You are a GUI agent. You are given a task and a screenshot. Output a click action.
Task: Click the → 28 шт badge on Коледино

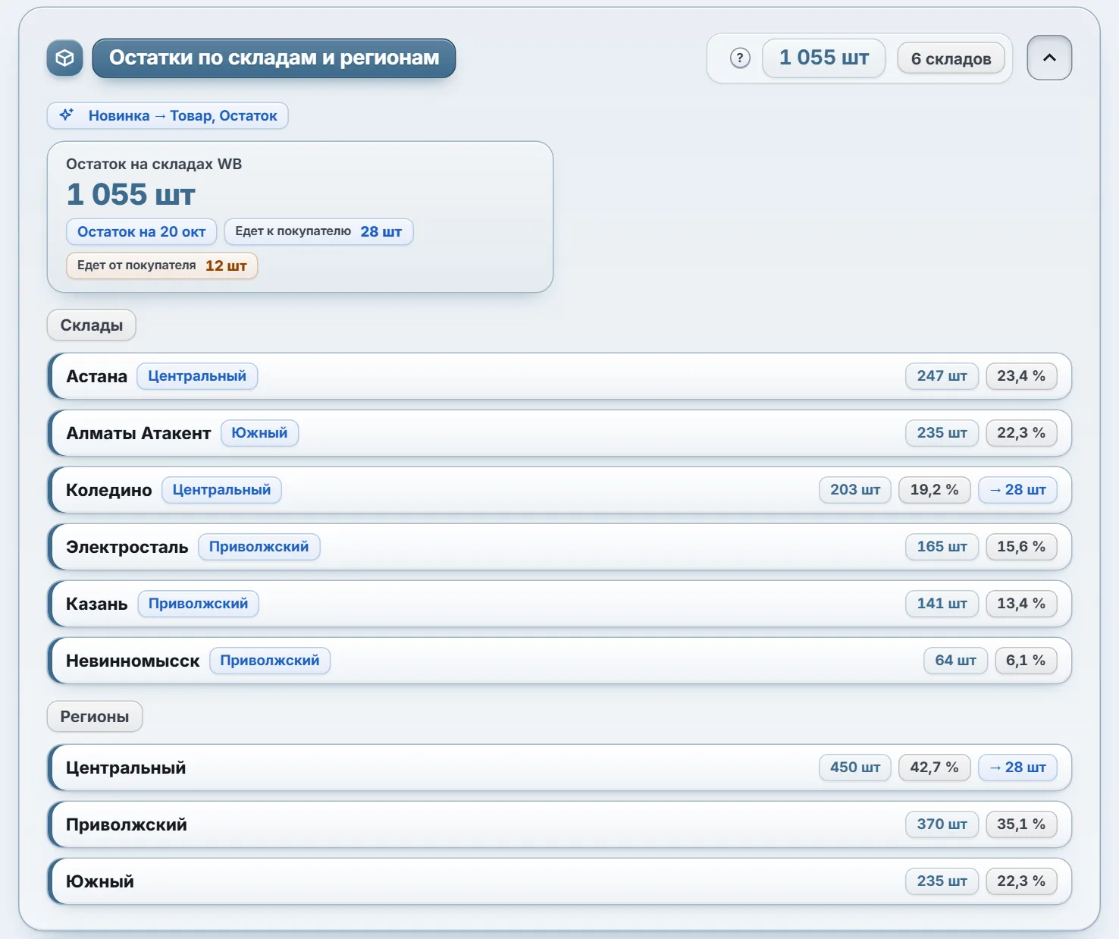tap(1017, 490)
